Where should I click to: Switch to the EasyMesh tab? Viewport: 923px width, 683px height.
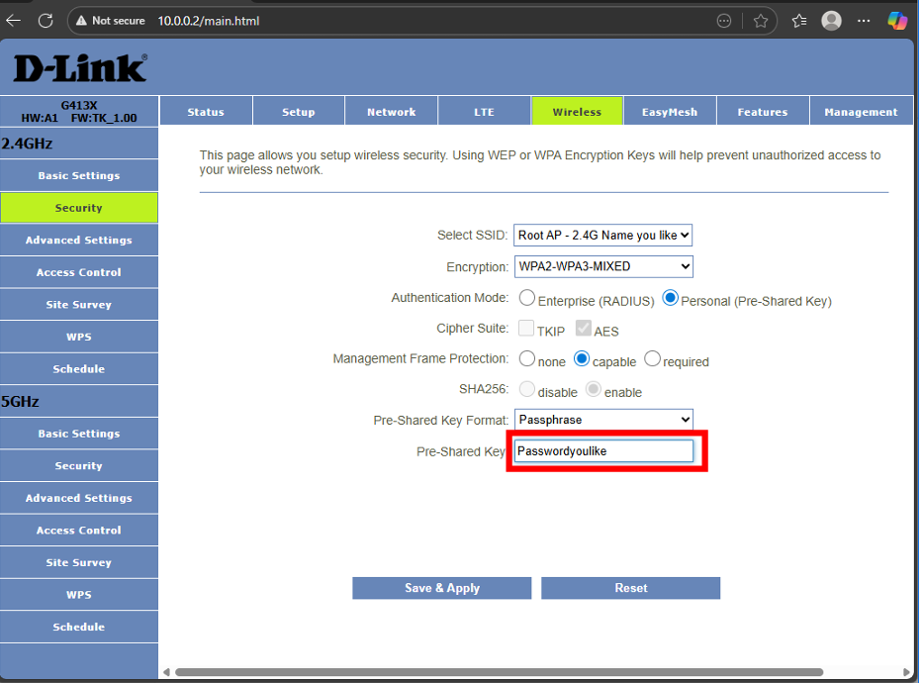pyautogui.click(x=669, y=112)
